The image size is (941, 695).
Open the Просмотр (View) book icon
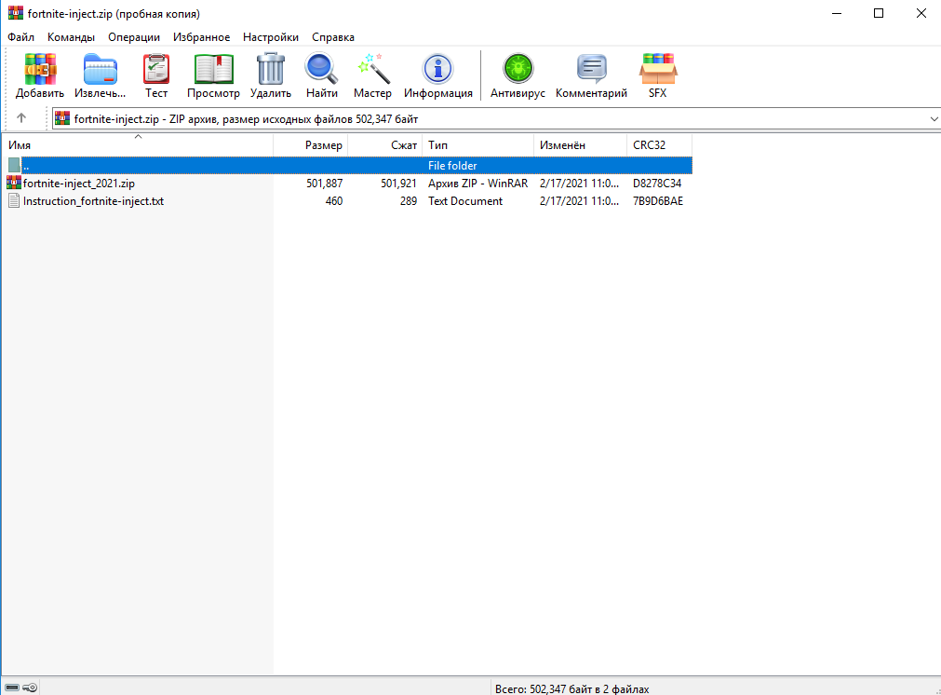point(213,69)
